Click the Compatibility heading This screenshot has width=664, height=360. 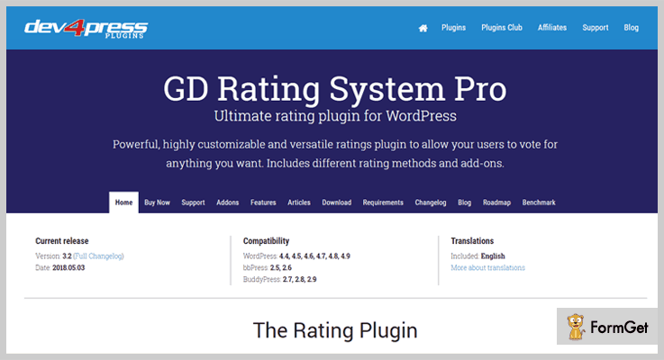[x=266, y=240]
